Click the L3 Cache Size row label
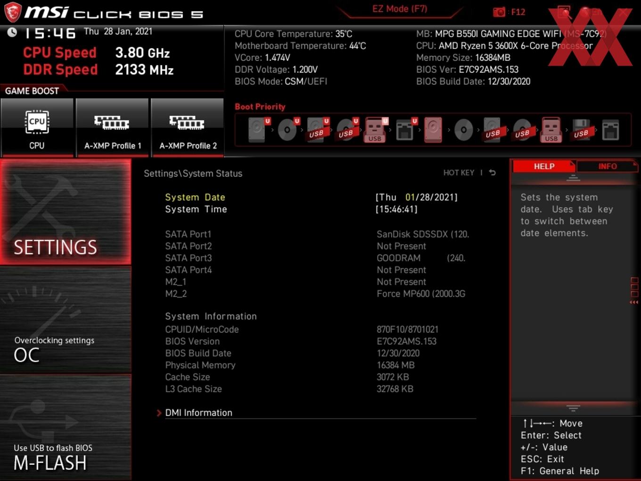This screenshot has height=481, width=641. pyautogui.click(x=193, y=389)
